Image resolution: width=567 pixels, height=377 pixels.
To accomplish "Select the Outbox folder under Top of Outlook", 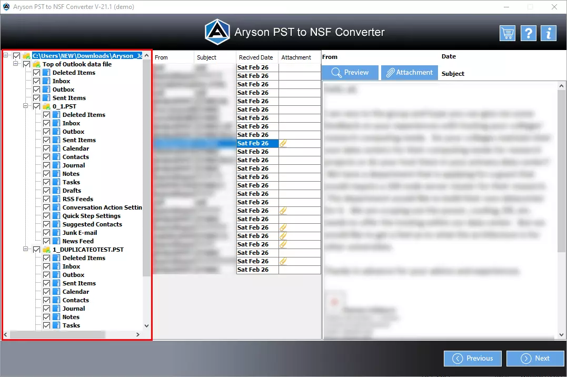I will (63, 90).
